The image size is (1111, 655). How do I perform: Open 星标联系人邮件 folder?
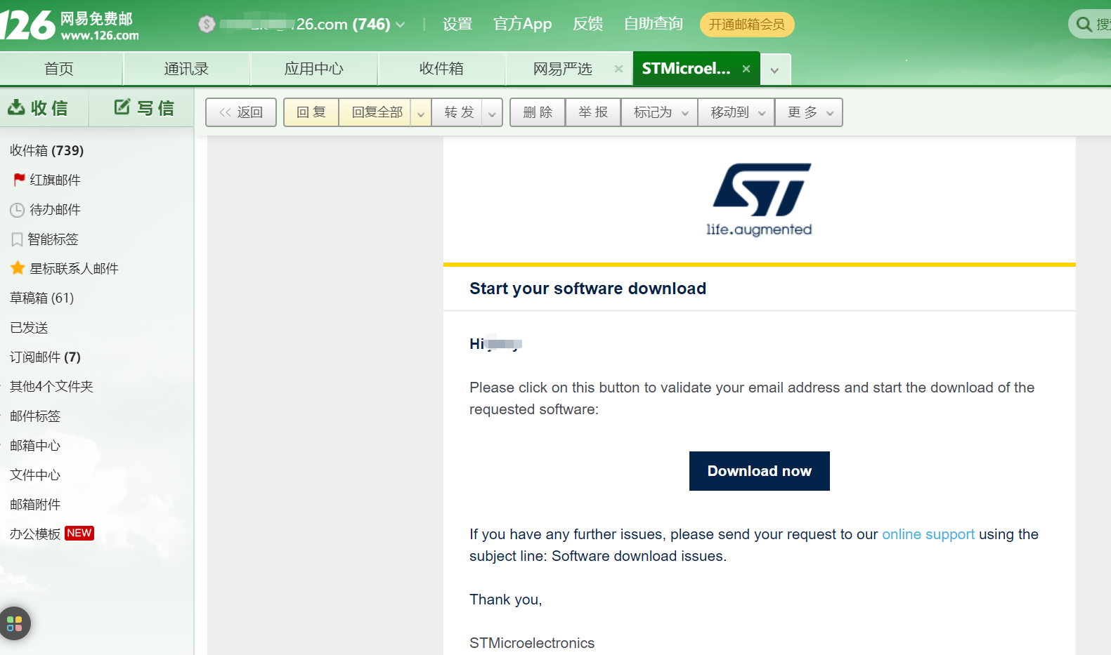click(74, 268)
